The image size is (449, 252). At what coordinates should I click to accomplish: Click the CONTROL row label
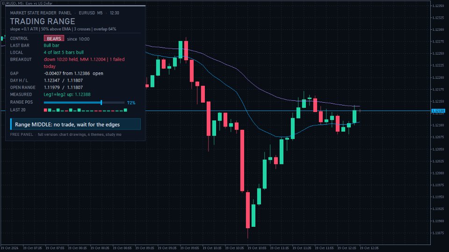(19, 38)
